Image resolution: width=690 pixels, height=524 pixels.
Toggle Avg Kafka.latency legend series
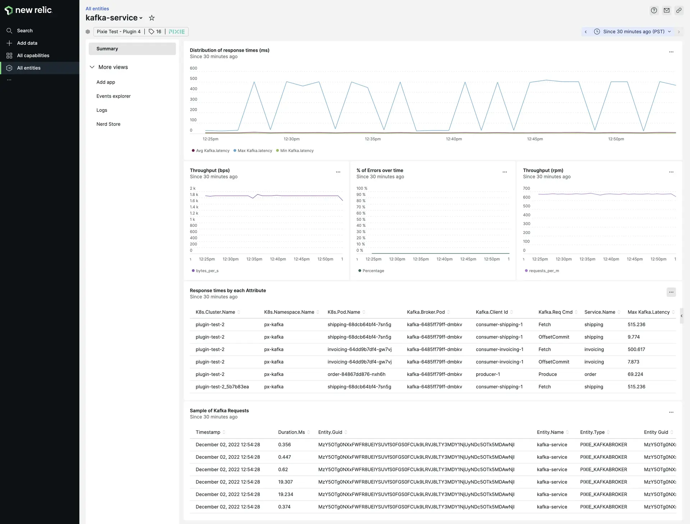pos(212,151)
